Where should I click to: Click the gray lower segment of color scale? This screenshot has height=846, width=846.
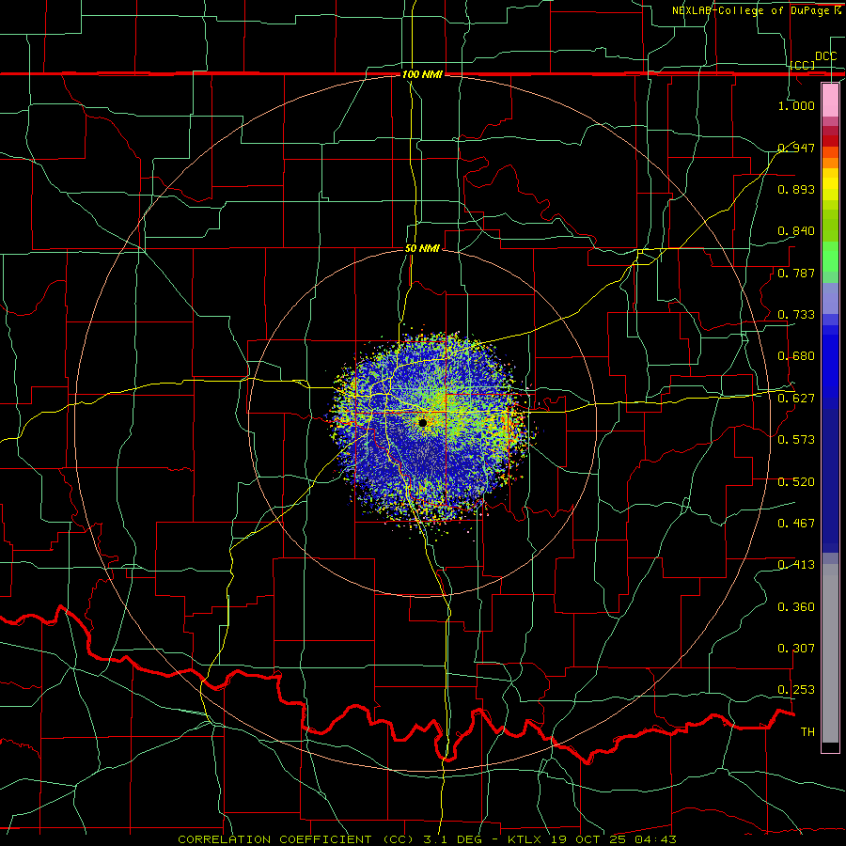830,653
